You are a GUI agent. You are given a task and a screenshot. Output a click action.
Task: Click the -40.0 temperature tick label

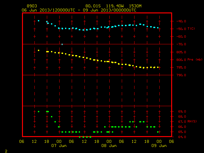(181, 21)
